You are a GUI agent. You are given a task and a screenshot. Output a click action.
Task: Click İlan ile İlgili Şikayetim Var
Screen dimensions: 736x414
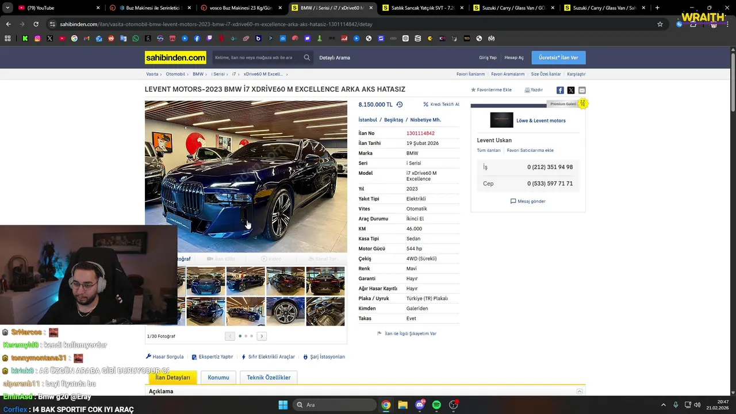[x=407, y=333]
